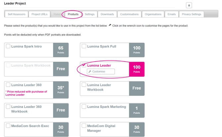Go to the Settings tab
The image size is (222, 137).
coord(89,14)
